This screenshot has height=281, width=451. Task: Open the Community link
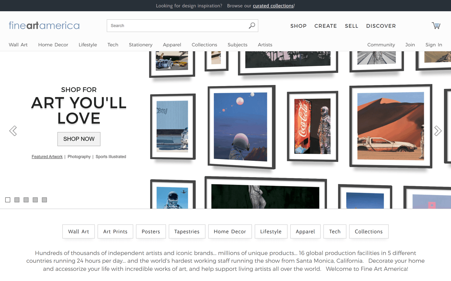(x=381, y=45)
